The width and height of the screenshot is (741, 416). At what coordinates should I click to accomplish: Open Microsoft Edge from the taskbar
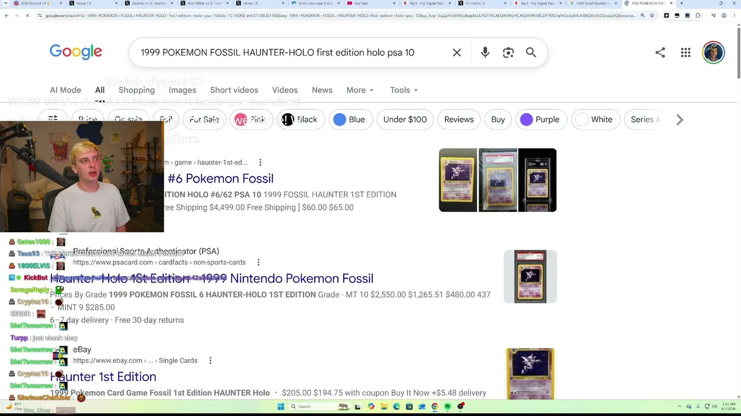(397, 407)
